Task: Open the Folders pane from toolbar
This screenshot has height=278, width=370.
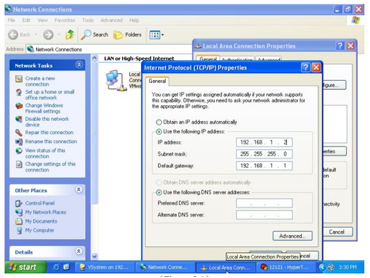Action: tap(127, 35)
